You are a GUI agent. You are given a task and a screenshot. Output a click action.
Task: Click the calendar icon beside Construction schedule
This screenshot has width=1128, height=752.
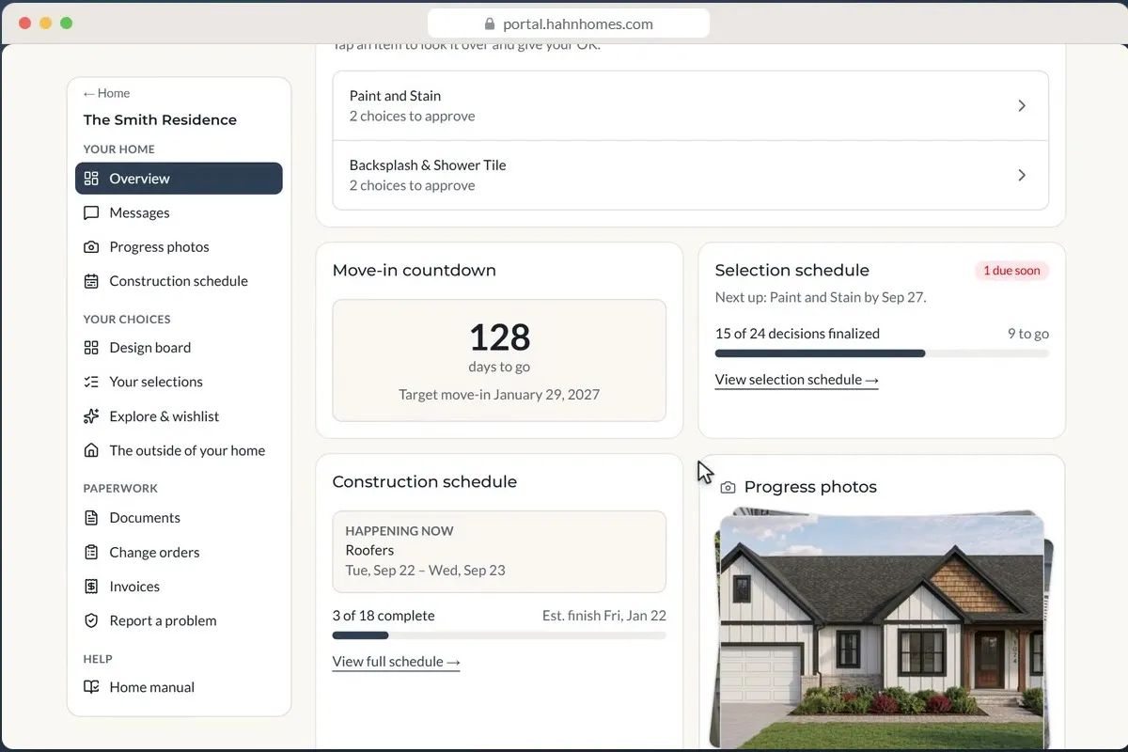91,281
